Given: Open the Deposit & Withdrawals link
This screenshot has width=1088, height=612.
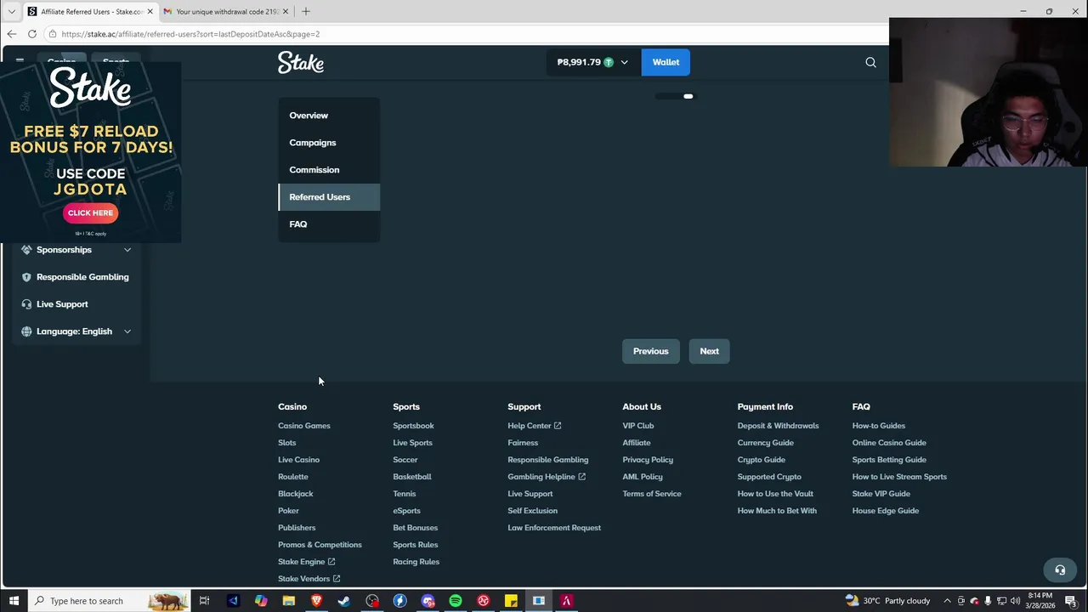Looking at the screenshot, I should [779, 426].
